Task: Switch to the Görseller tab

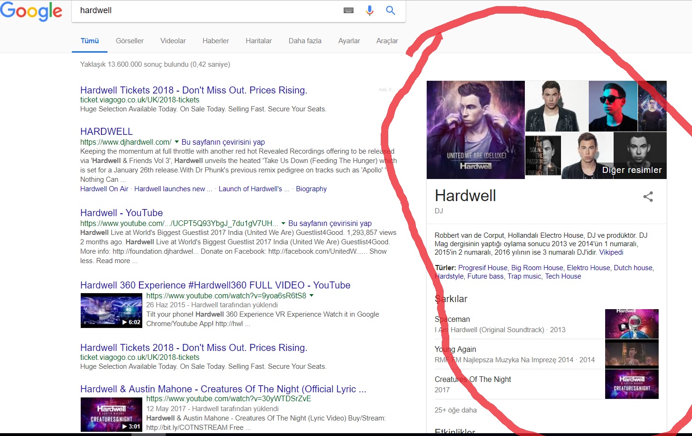Action: tap(130, 41)
